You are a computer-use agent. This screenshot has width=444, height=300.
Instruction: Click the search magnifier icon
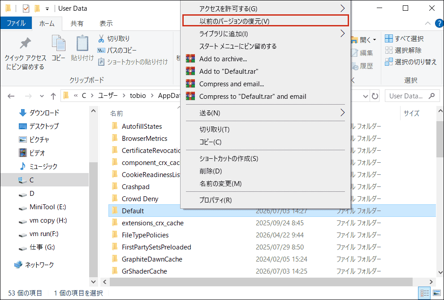(x=431, y=96)
